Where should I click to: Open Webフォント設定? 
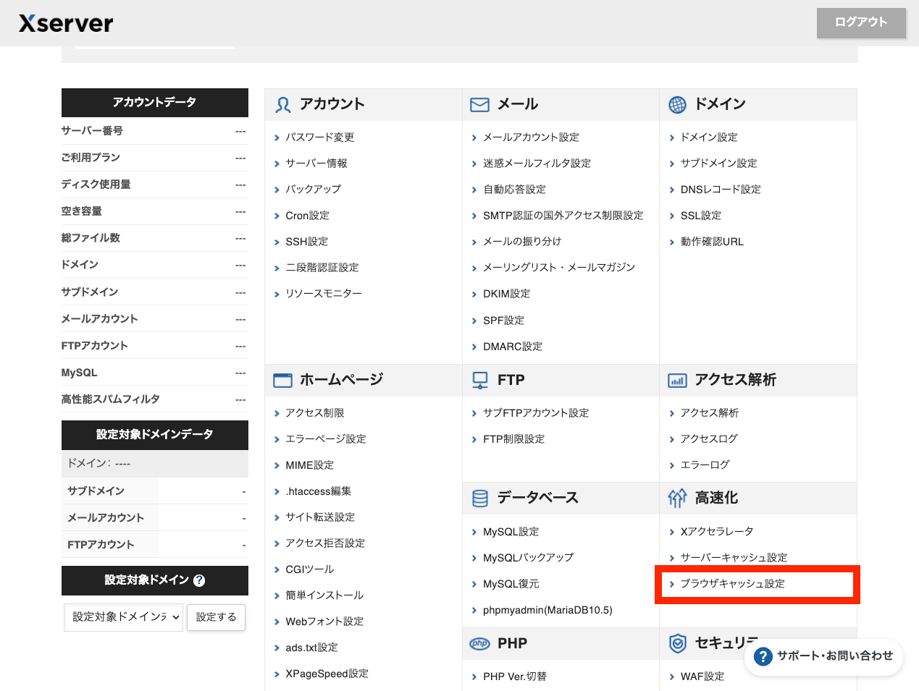(x=324, y=622)
